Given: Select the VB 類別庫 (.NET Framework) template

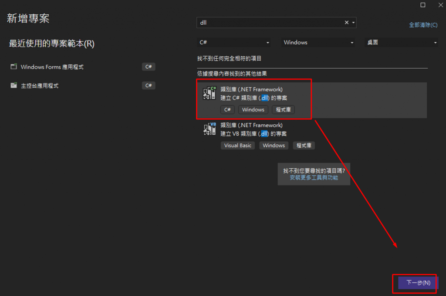Looking at the screenshot, I should [x=312, y=136].
